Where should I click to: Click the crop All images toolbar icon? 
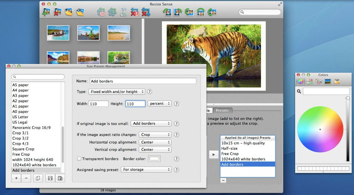point(101,12)
